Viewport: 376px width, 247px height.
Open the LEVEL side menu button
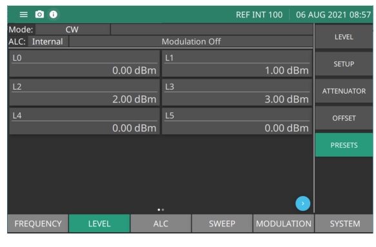(344, 37)
